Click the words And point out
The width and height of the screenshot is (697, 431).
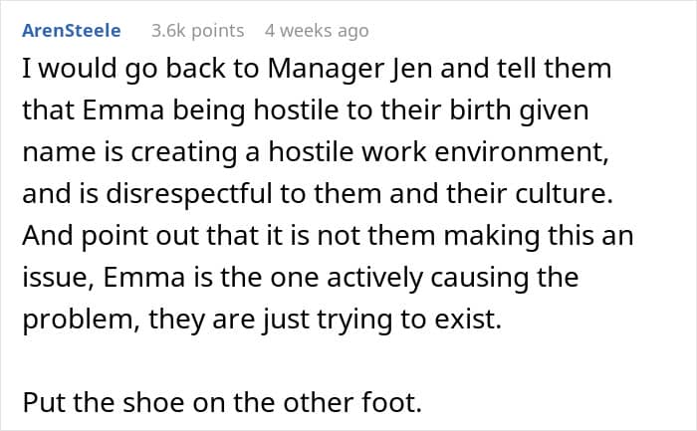point(111,236)
